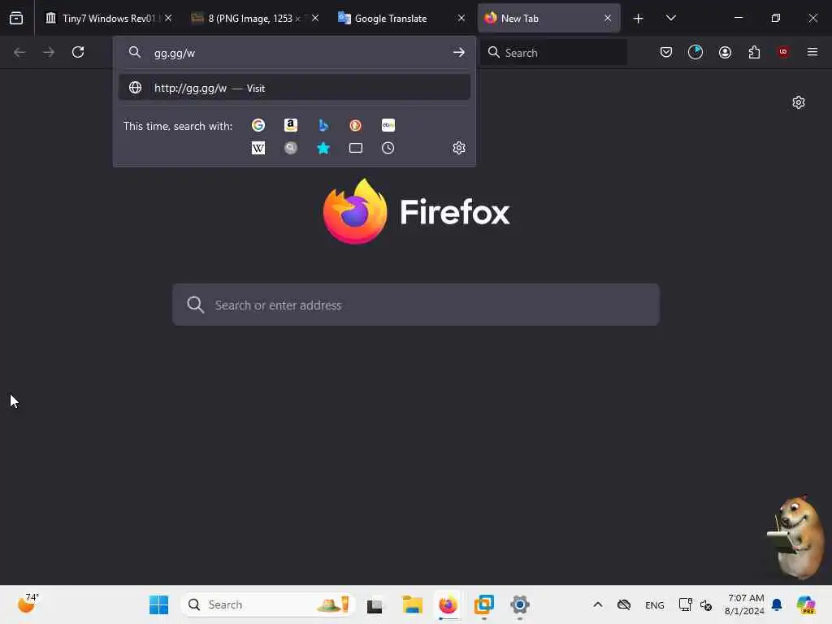832x624 pixels.
Task: Open Firefox from the taskbar
Action: pyautogui.click(x=448, y=604)
